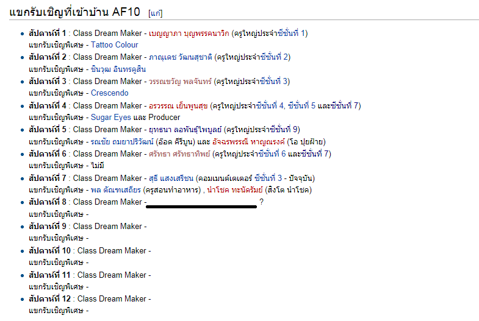
Task: Open the Tattoo Colour link
Action: click(x=115, y=45)
